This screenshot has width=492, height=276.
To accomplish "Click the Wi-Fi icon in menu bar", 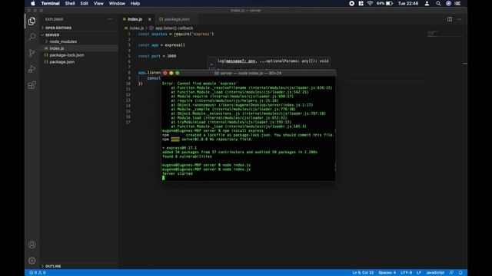I will [370, 3].
